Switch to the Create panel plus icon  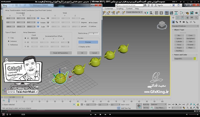point(173,18)
